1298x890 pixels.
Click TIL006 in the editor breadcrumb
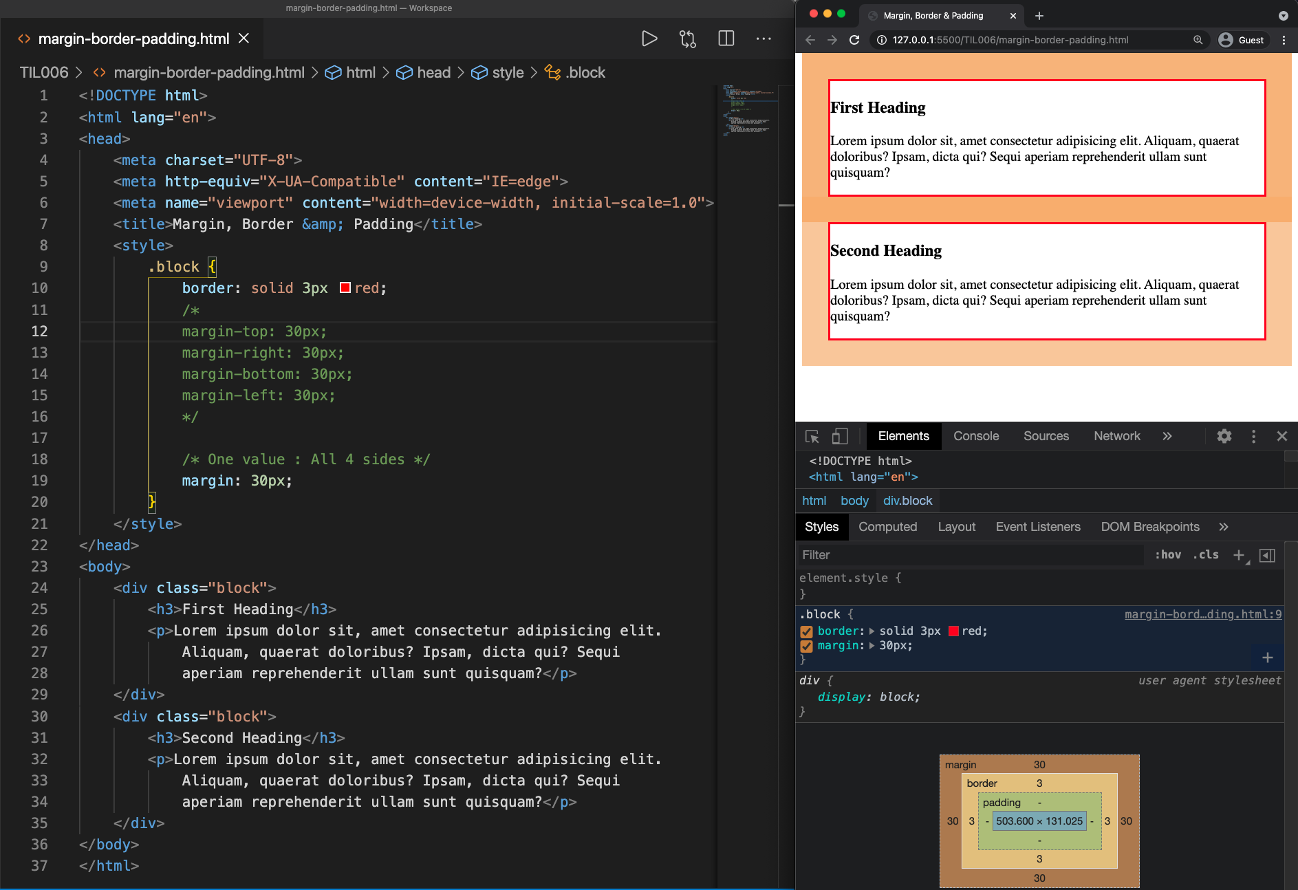[44, 72]
